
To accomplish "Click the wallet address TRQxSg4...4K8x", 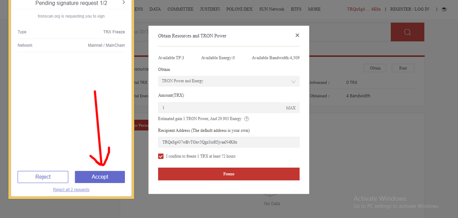I will click(x=364, y=9).
